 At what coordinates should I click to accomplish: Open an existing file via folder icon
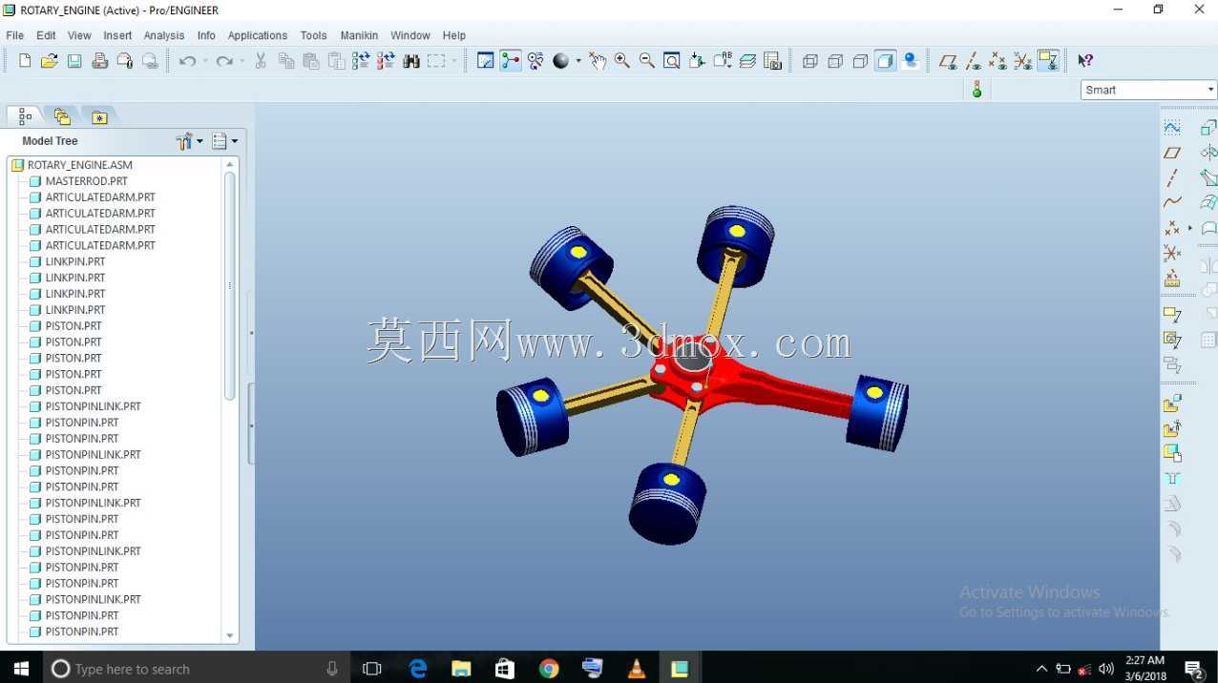click(x=50, y=61)
